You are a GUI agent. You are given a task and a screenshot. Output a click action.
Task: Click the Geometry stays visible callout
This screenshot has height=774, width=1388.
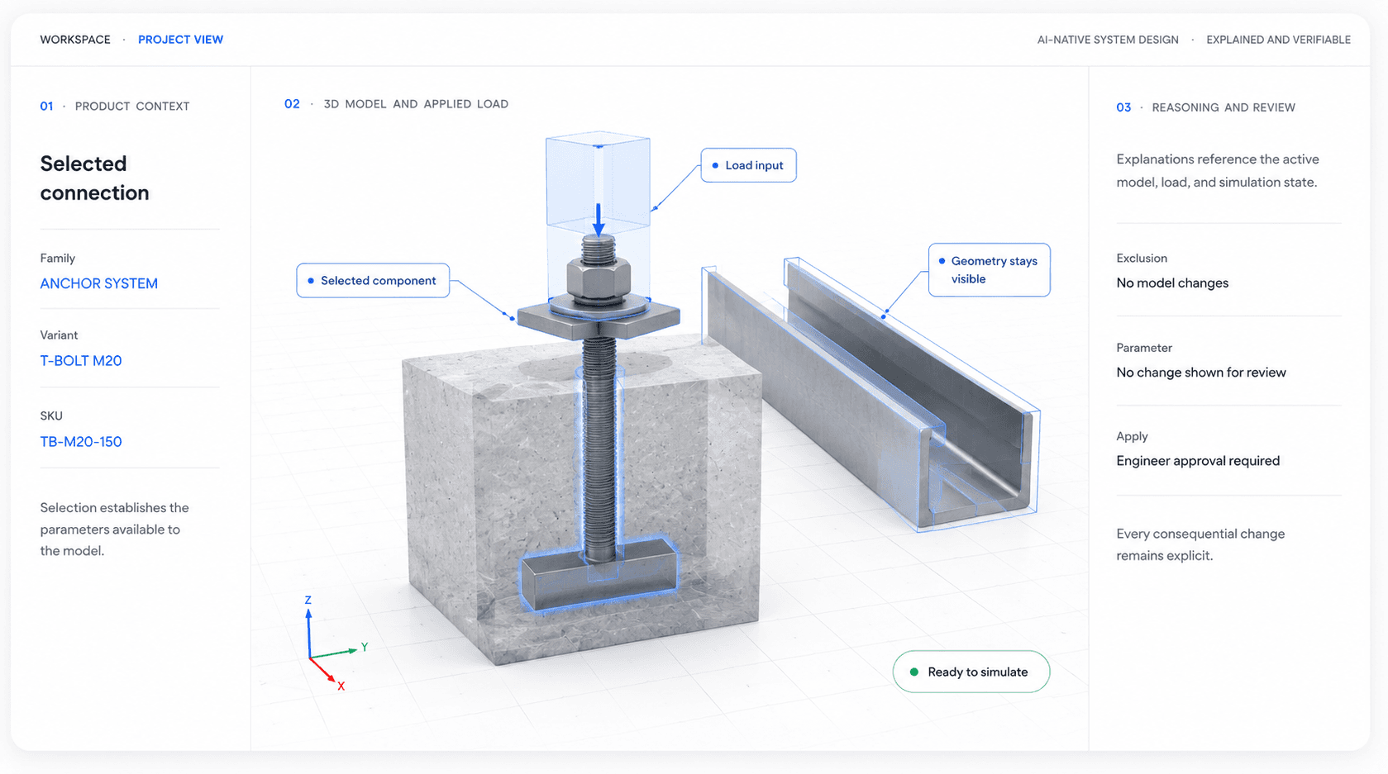(x=989, y=270)
